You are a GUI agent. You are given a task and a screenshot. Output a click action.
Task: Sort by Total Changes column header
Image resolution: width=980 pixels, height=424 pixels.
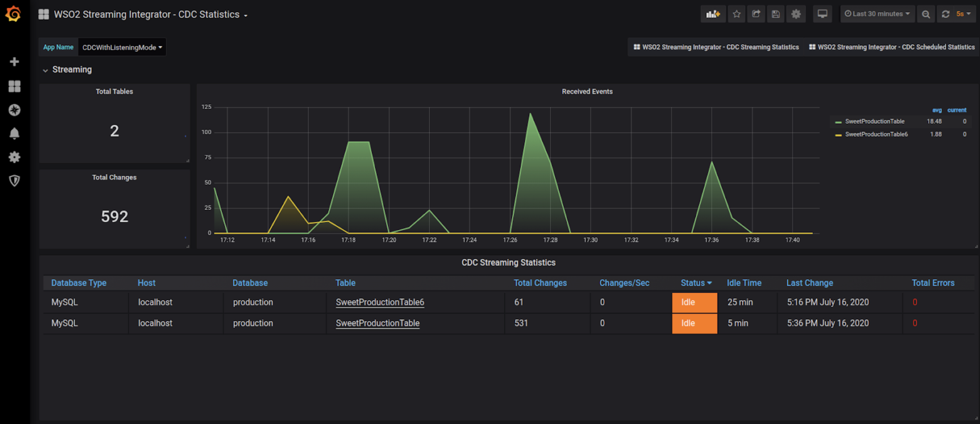click(x=540, y=283)
